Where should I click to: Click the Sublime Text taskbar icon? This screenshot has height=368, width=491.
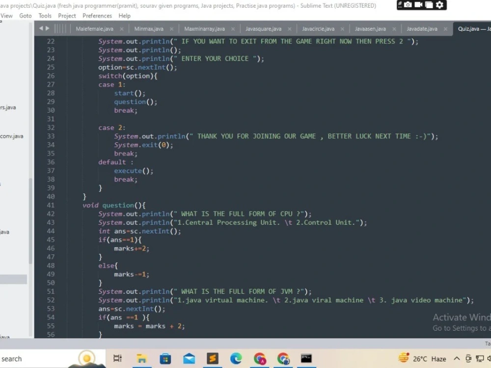tap(212, 358)
